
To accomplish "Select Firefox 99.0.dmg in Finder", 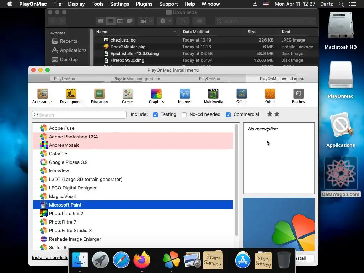I will pos(206,60).
